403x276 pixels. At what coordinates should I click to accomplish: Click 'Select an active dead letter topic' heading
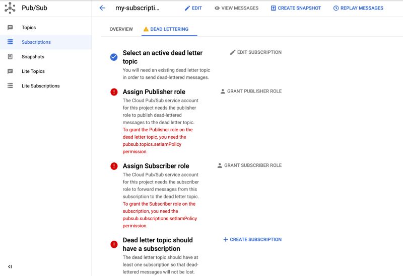tap(163, 57)
